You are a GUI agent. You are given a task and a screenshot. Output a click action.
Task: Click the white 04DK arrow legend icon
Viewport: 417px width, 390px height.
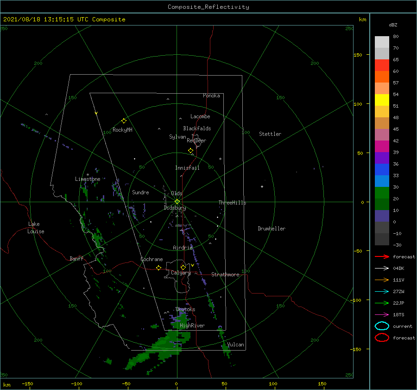click(x=382, y=269)
